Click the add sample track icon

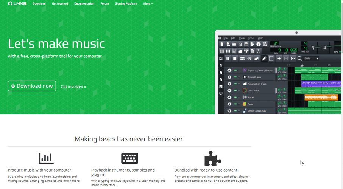point(249,58)
